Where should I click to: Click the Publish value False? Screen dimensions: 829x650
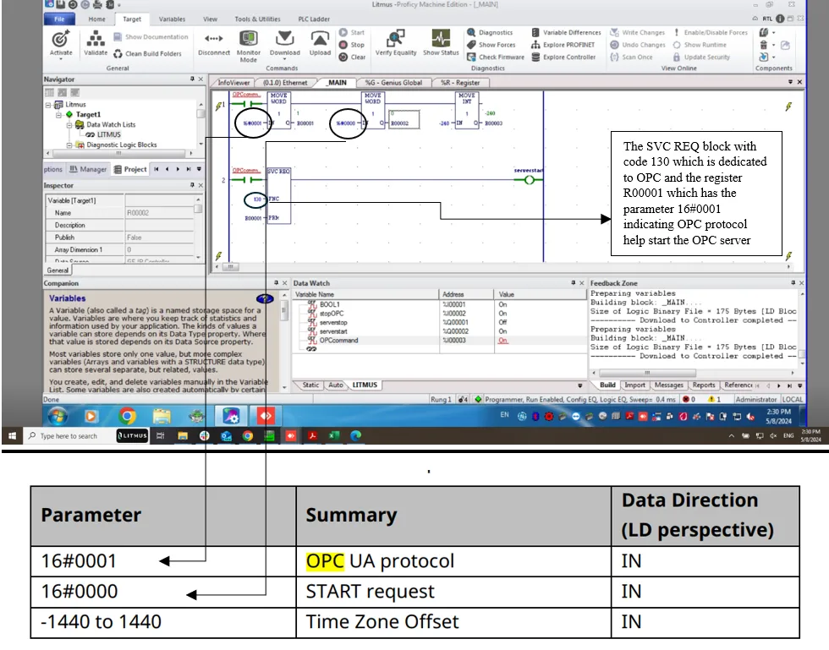pyautogui.click(x=160, y=238)
